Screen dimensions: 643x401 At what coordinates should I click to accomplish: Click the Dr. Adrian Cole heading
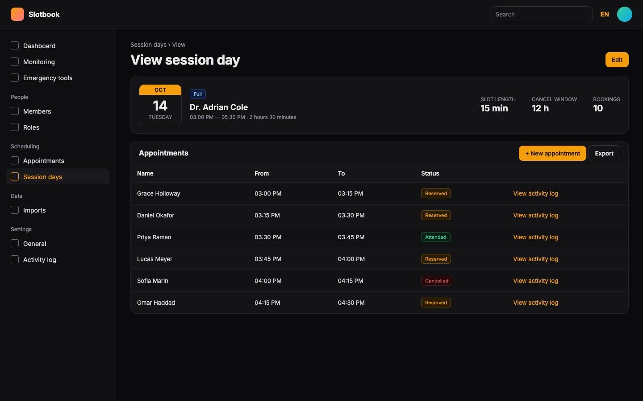[219, 107]
